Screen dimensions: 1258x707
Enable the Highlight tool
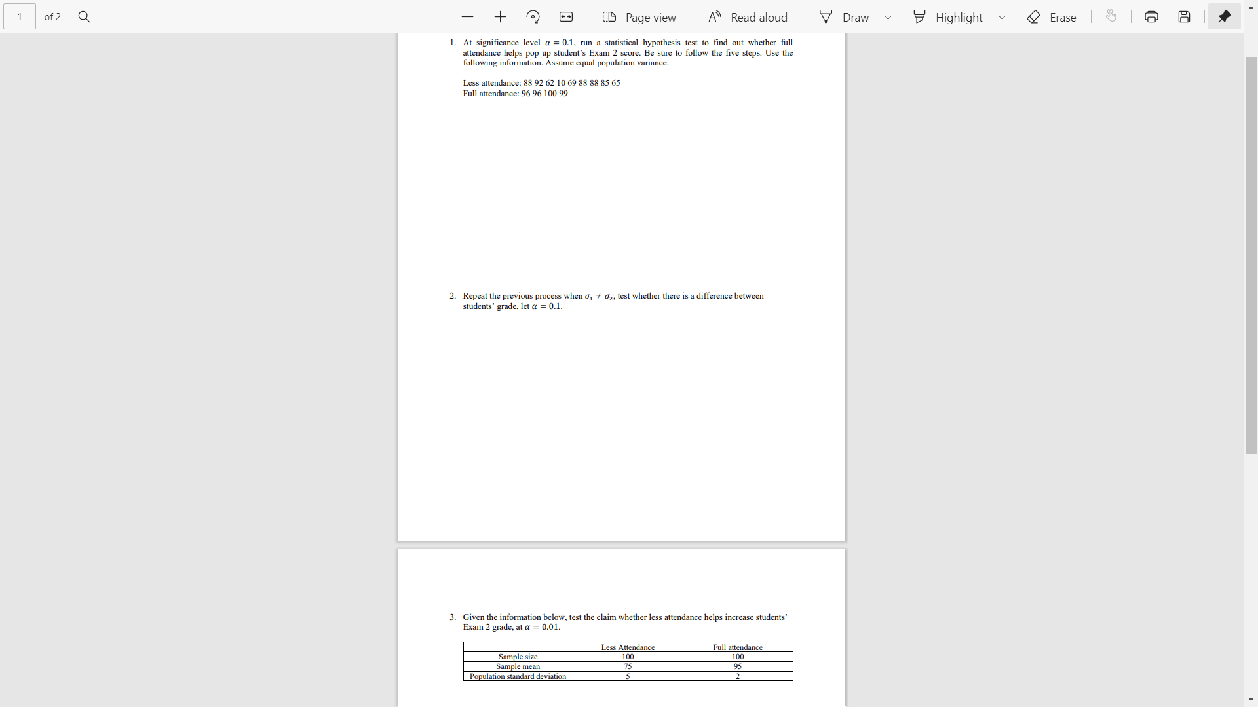tap(949, 16)
